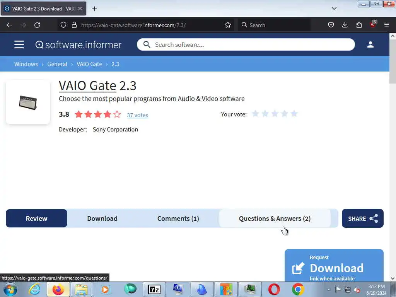Click the Firefox taskbar icon
This screenshot has height=297, width=396.
pos(58,289)
